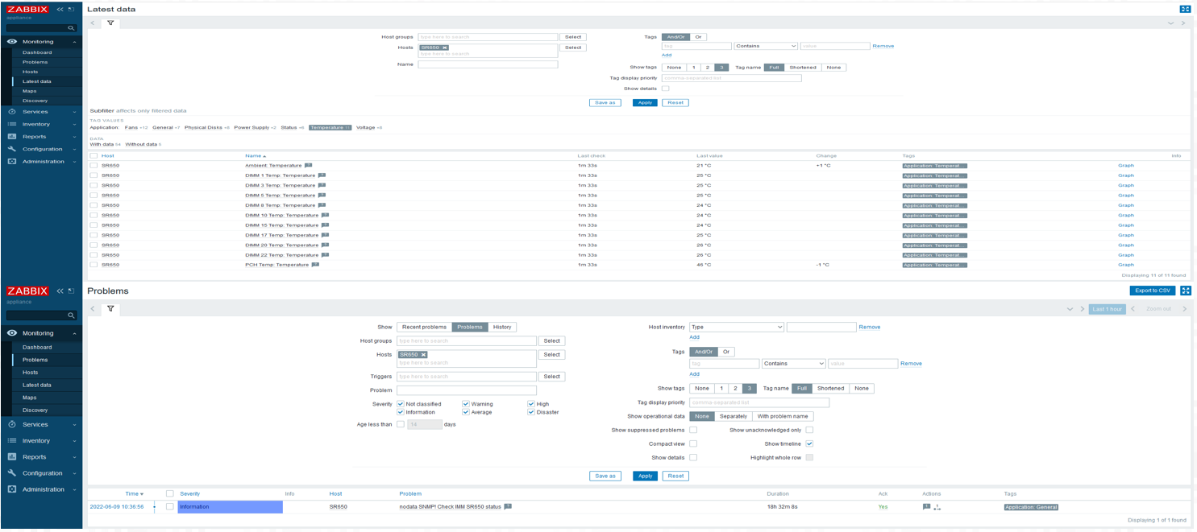
Task: Sort Latest data table by Name column
Action: [x=255, y=155]
